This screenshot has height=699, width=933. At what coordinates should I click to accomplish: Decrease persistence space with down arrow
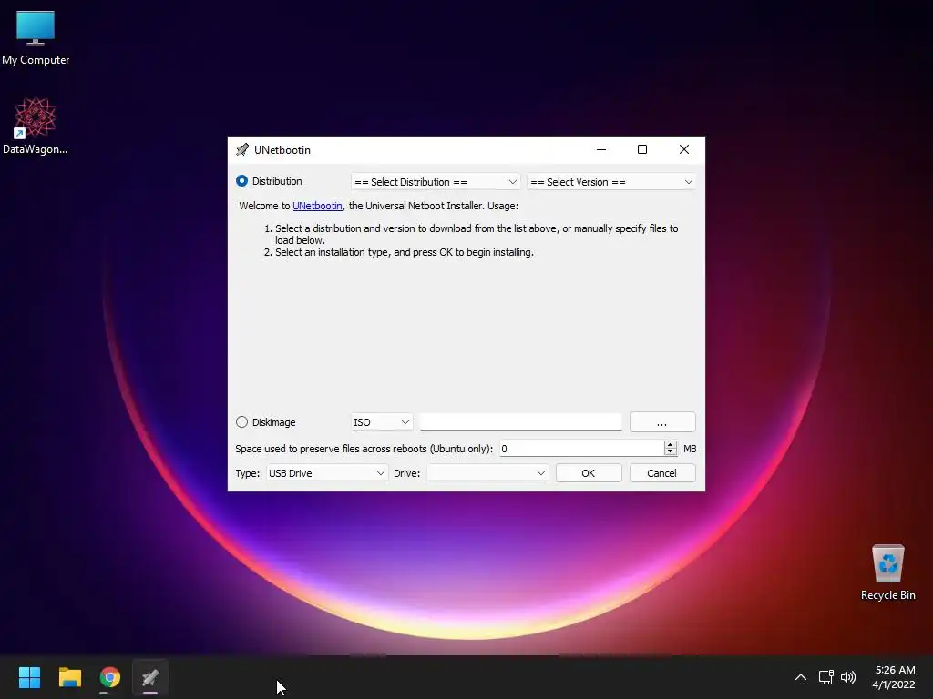(670, 451)
